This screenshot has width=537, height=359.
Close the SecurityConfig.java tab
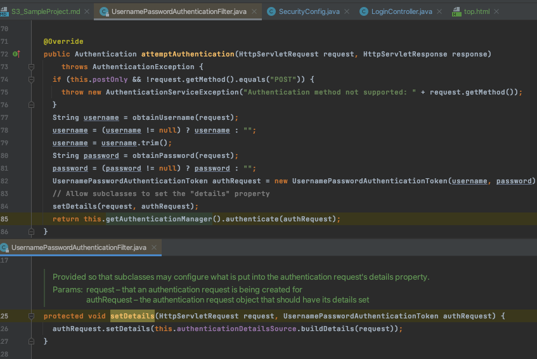[347, 11]
